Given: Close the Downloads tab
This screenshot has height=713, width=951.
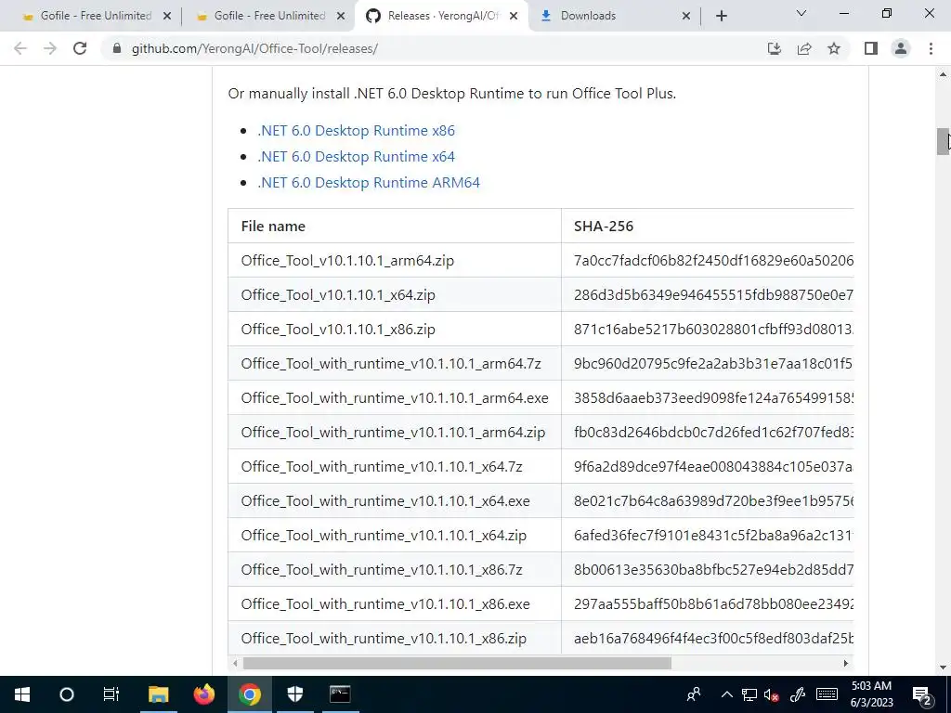Looking at the screenshot, I should coord(686,16).
